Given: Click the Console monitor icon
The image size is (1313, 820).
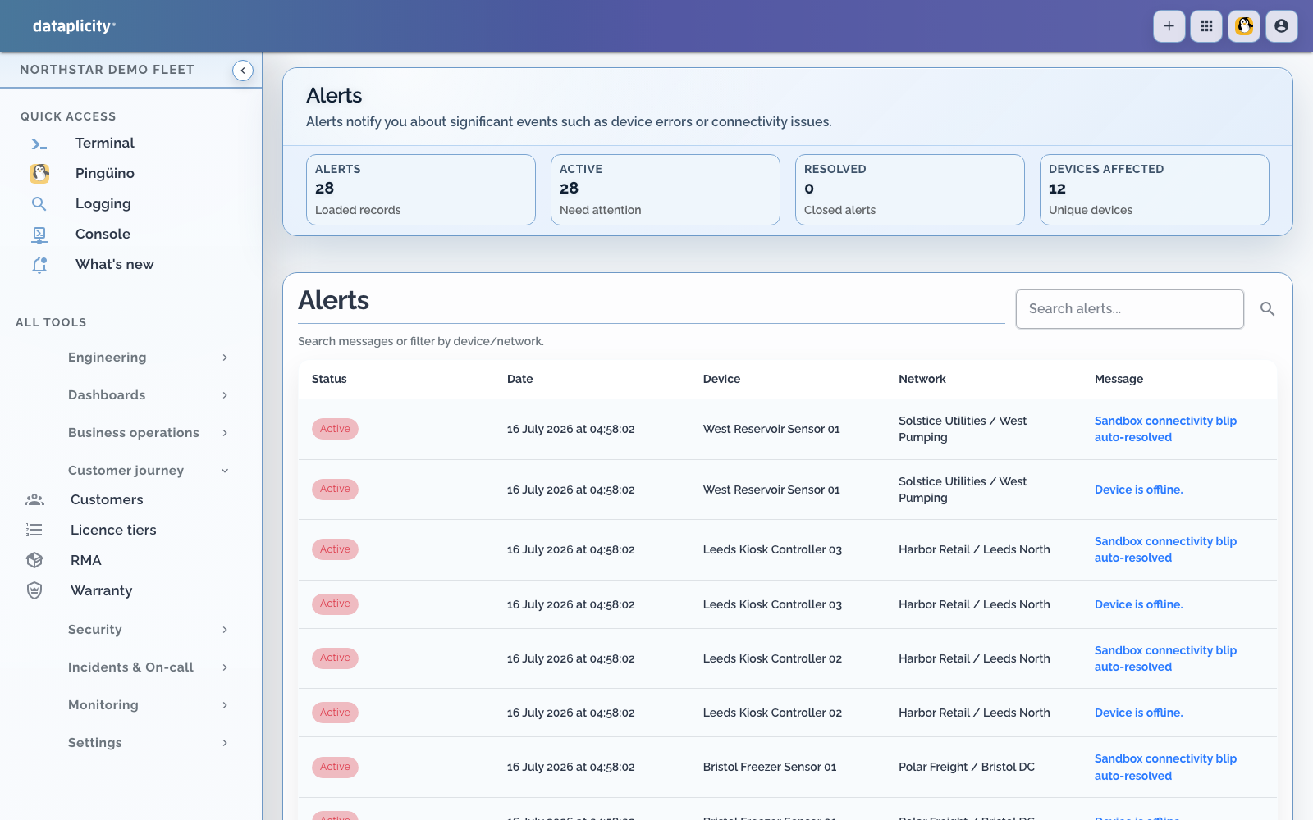Looking at the screenshot, I should (39, 235).
